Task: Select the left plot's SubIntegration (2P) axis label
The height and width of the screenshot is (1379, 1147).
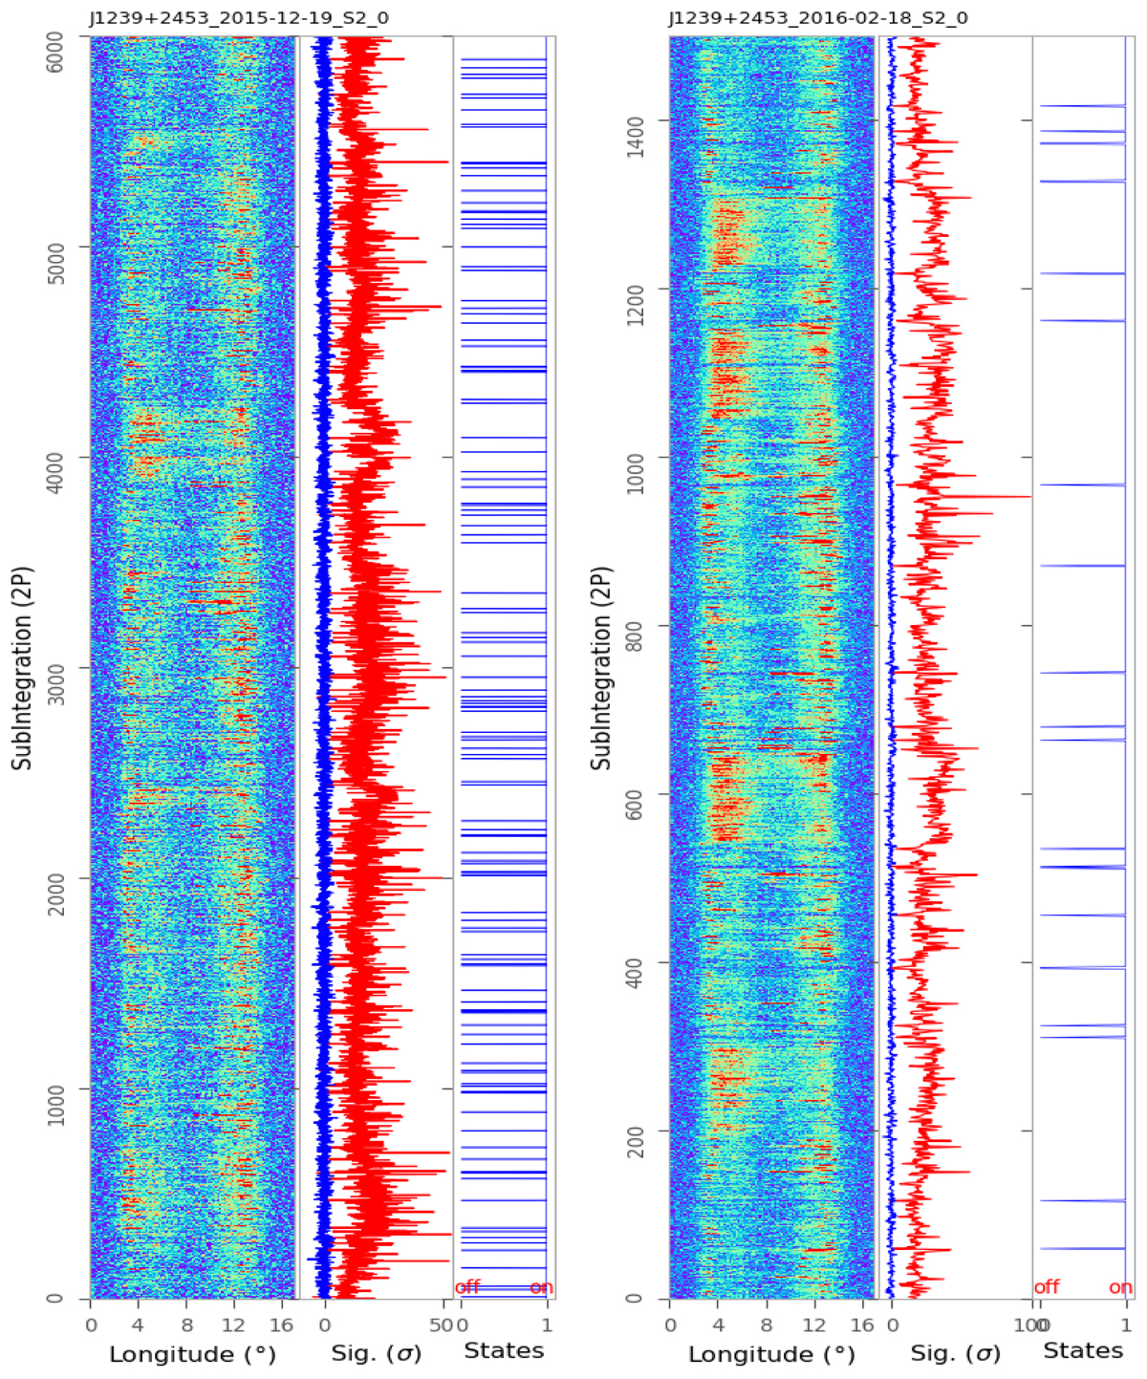Action: [x=23, y=668]
